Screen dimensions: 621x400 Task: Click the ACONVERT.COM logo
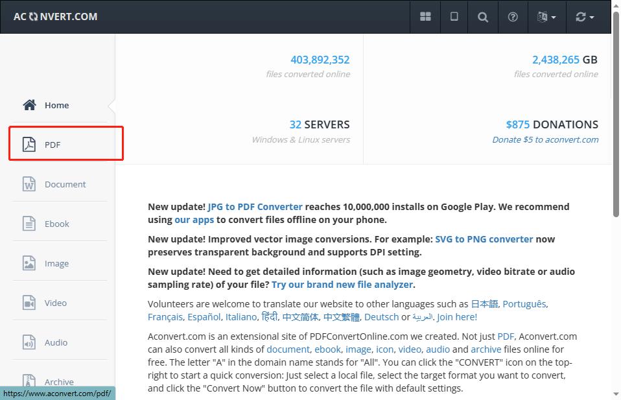pos(56,16)
